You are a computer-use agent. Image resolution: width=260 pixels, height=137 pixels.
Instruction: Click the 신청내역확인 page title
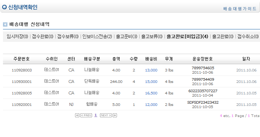coord(23,7)
